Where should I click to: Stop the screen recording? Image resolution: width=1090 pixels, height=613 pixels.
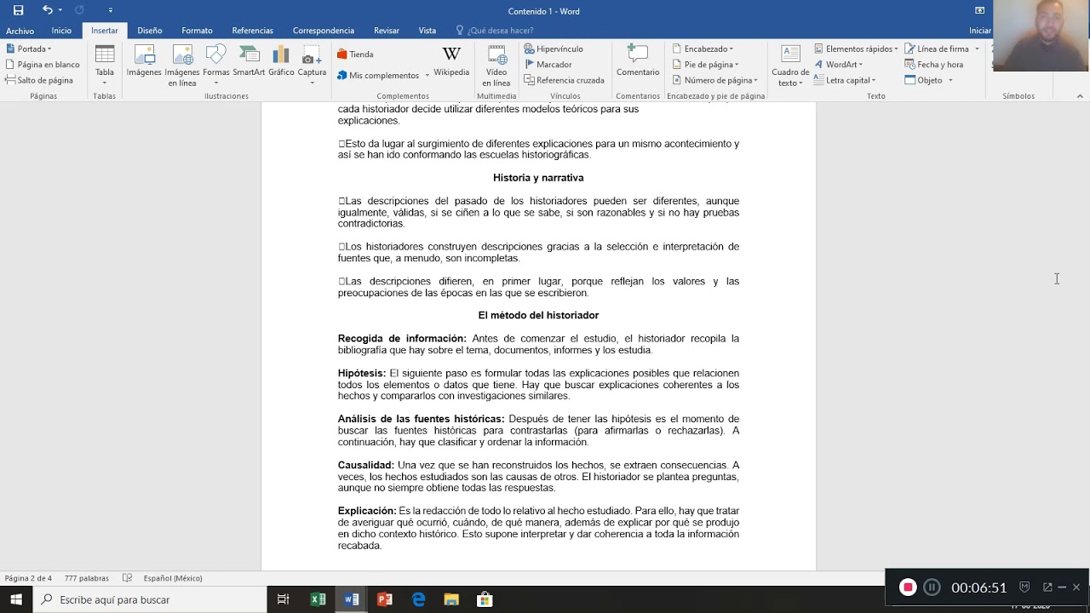pos(908,587)
